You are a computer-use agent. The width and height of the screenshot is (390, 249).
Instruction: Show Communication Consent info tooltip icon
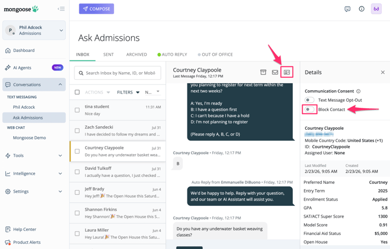(359, 91)
